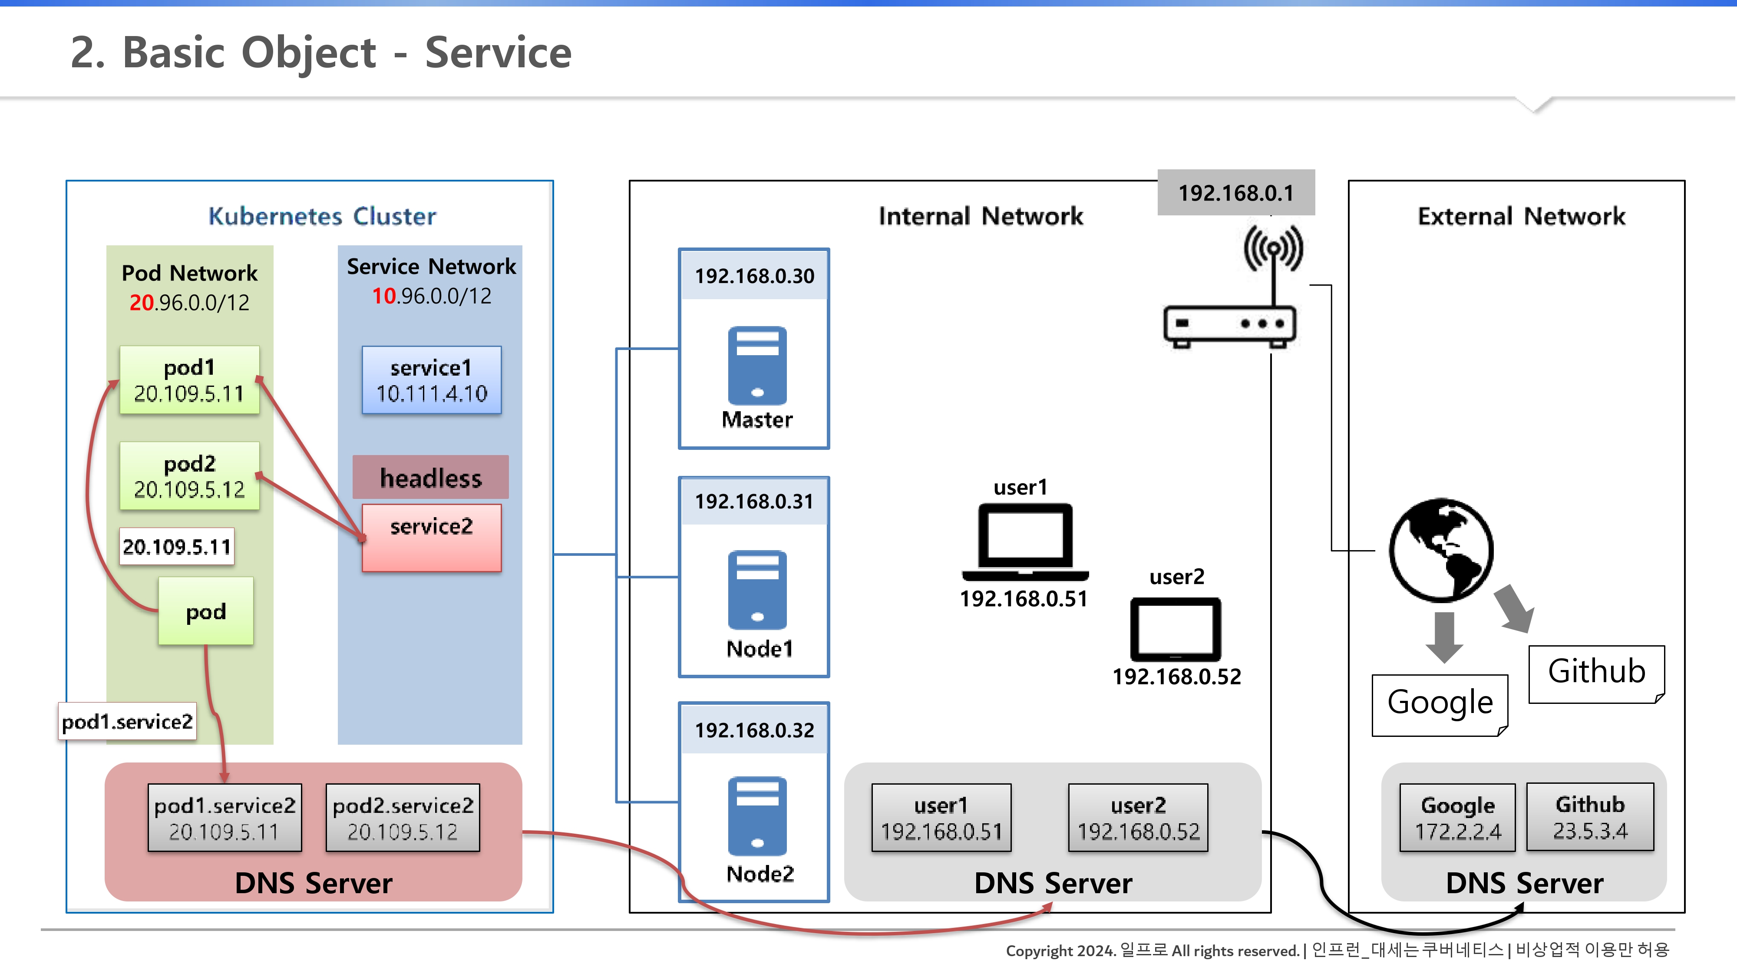Click the pod2.service2 DNS record entry
The height and width of the screenshot is (977, 1737).
click(x=403, y=817)
